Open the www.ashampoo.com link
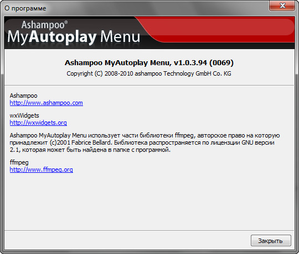Viewport: 299px width, 254px height. click(47, 103)
